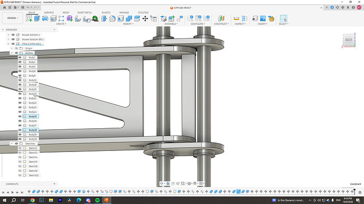364x204 pixels.
Task: Open the Change Parameters table icon
Action: (154, 18)
